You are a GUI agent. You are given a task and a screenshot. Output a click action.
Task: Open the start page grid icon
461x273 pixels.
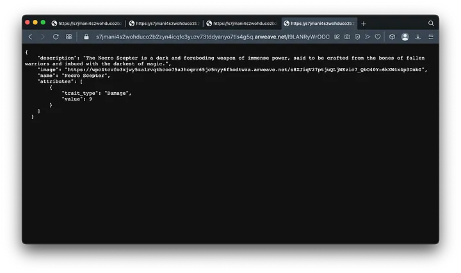click(69, 37)
